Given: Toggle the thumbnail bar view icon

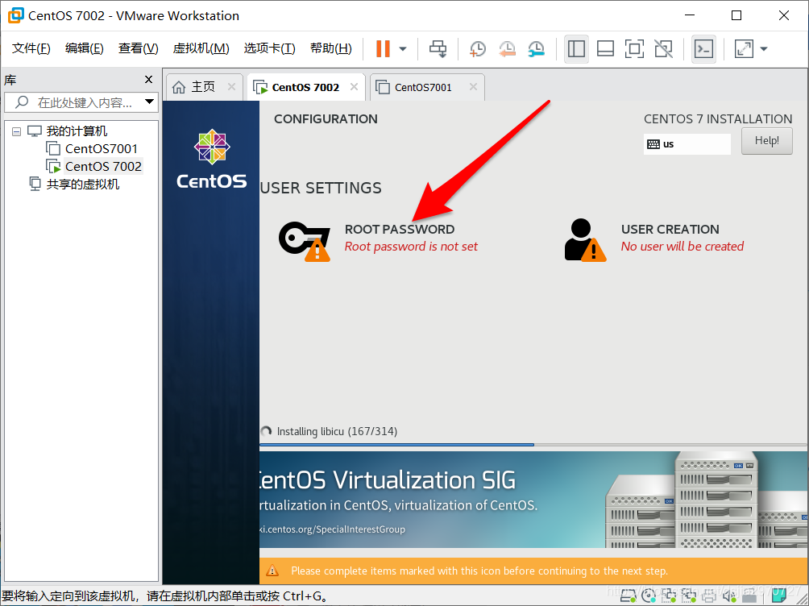Looking at the screenshot, I should point(605,49).
